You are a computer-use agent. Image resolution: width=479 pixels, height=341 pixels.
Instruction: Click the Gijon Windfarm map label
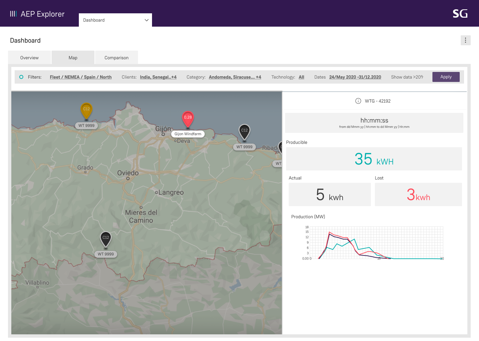188,134
